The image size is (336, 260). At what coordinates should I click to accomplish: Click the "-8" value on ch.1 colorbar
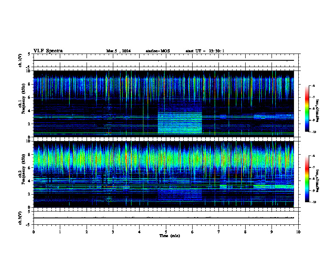tap(313, 109)
